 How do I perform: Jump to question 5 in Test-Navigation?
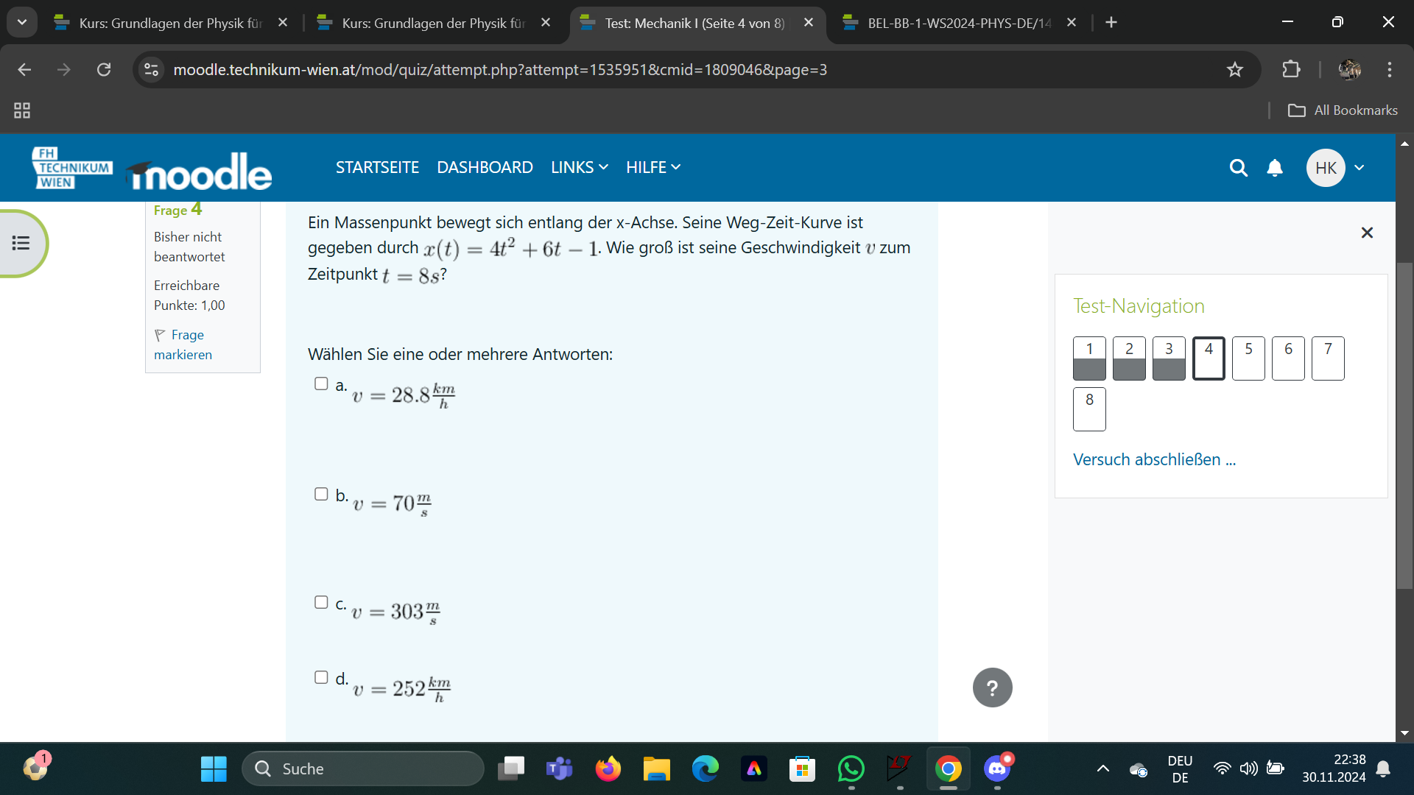[1248, 358]
